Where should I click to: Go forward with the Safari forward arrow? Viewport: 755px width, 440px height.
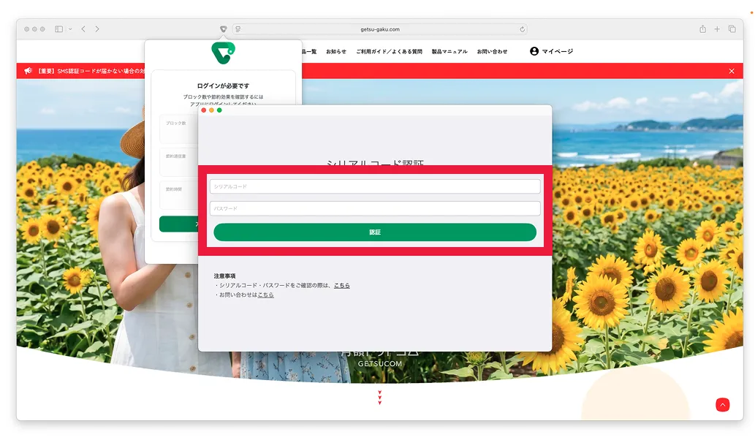coord(97,29)
